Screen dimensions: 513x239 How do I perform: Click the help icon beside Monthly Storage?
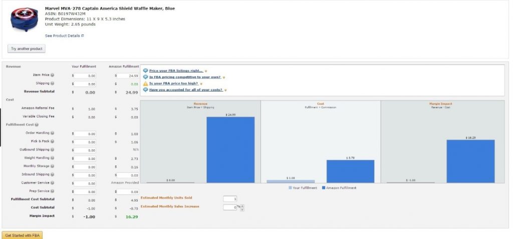[x=52, y=166]
